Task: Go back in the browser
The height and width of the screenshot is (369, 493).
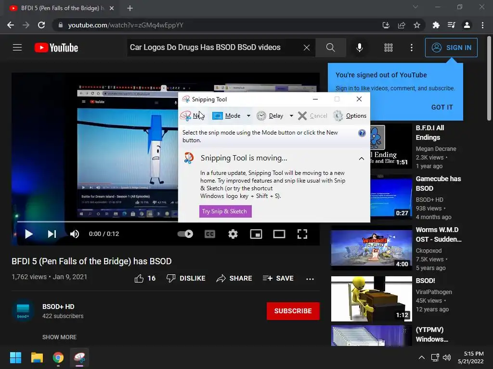Action: tap(11, 25)
